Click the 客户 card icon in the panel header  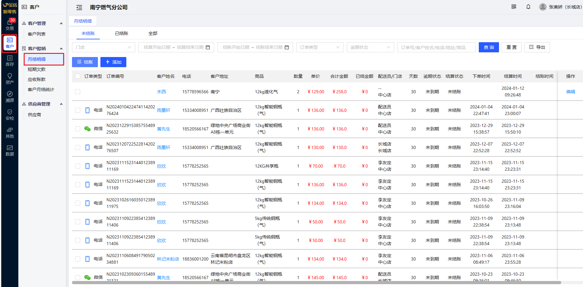tap(24, 7)
